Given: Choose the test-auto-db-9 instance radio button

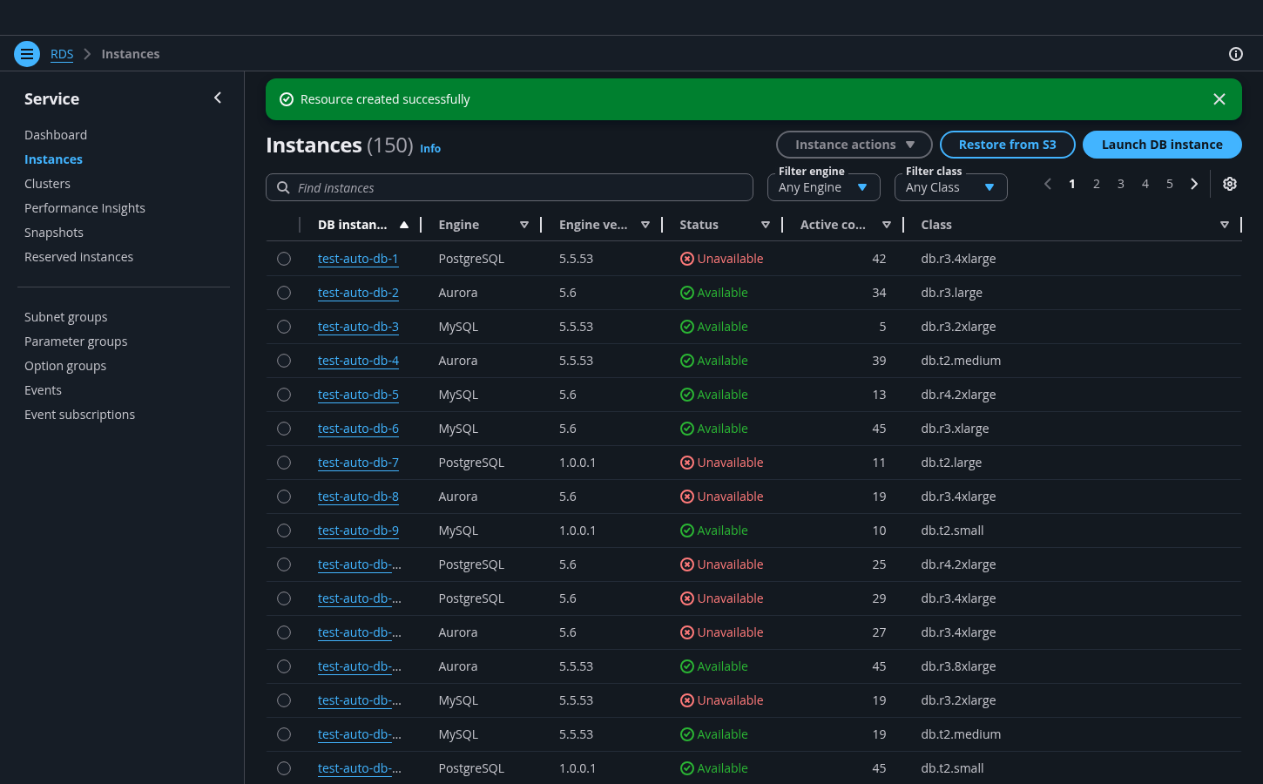Looking at the screenshot, I should [284, 531].
